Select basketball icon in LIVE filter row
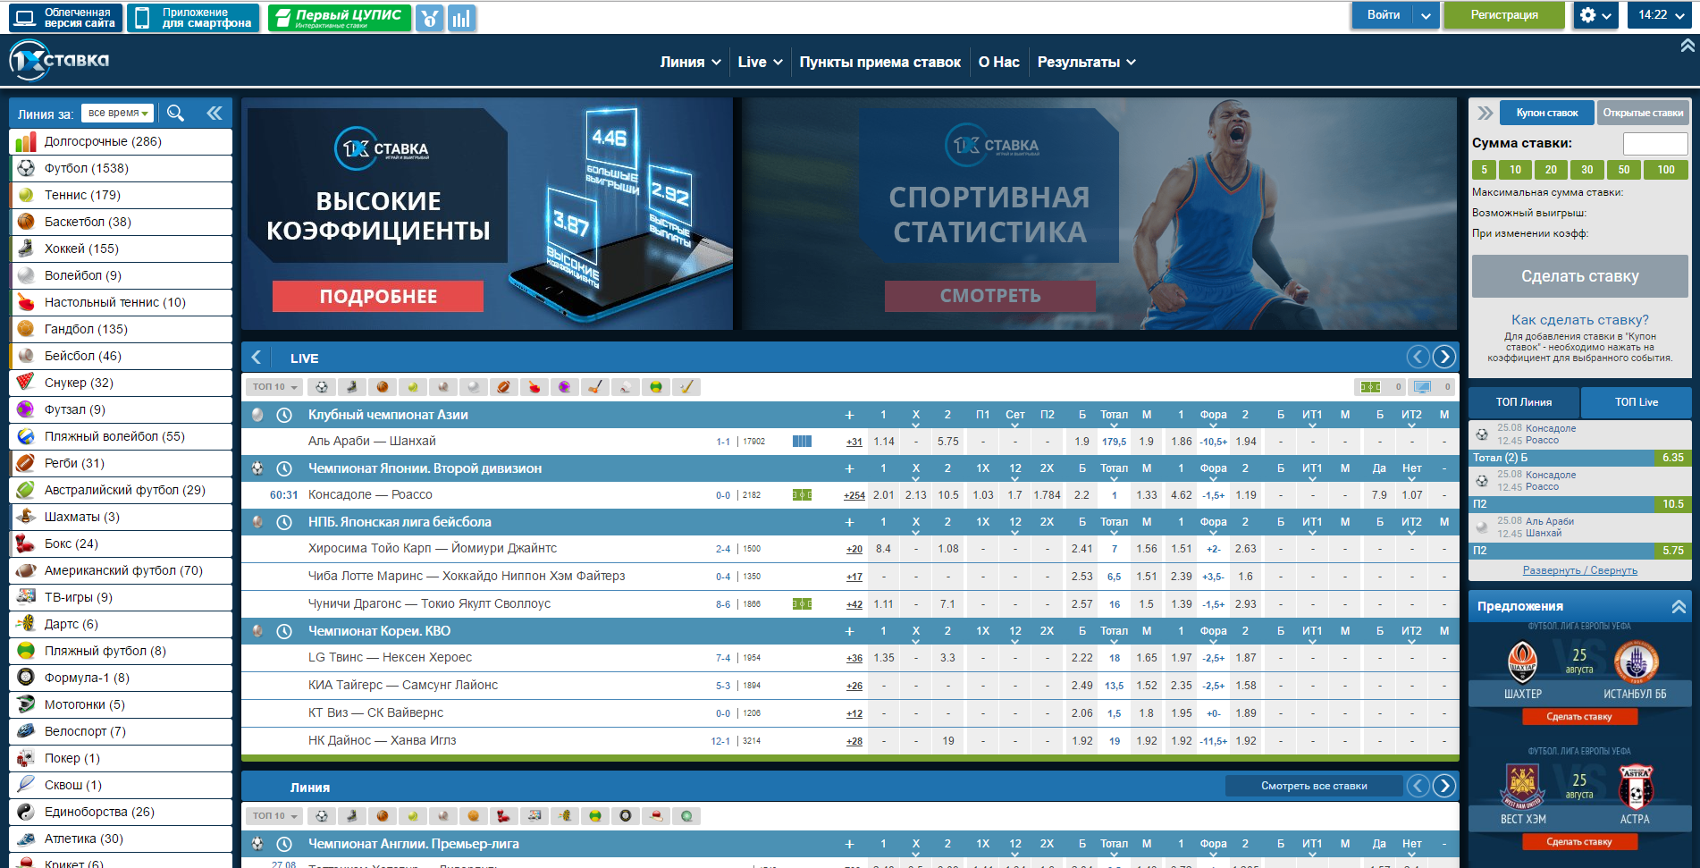 (383, 387)
